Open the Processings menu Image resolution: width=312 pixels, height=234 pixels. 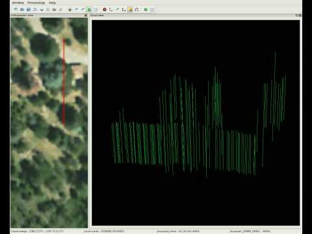pos(36,3)
